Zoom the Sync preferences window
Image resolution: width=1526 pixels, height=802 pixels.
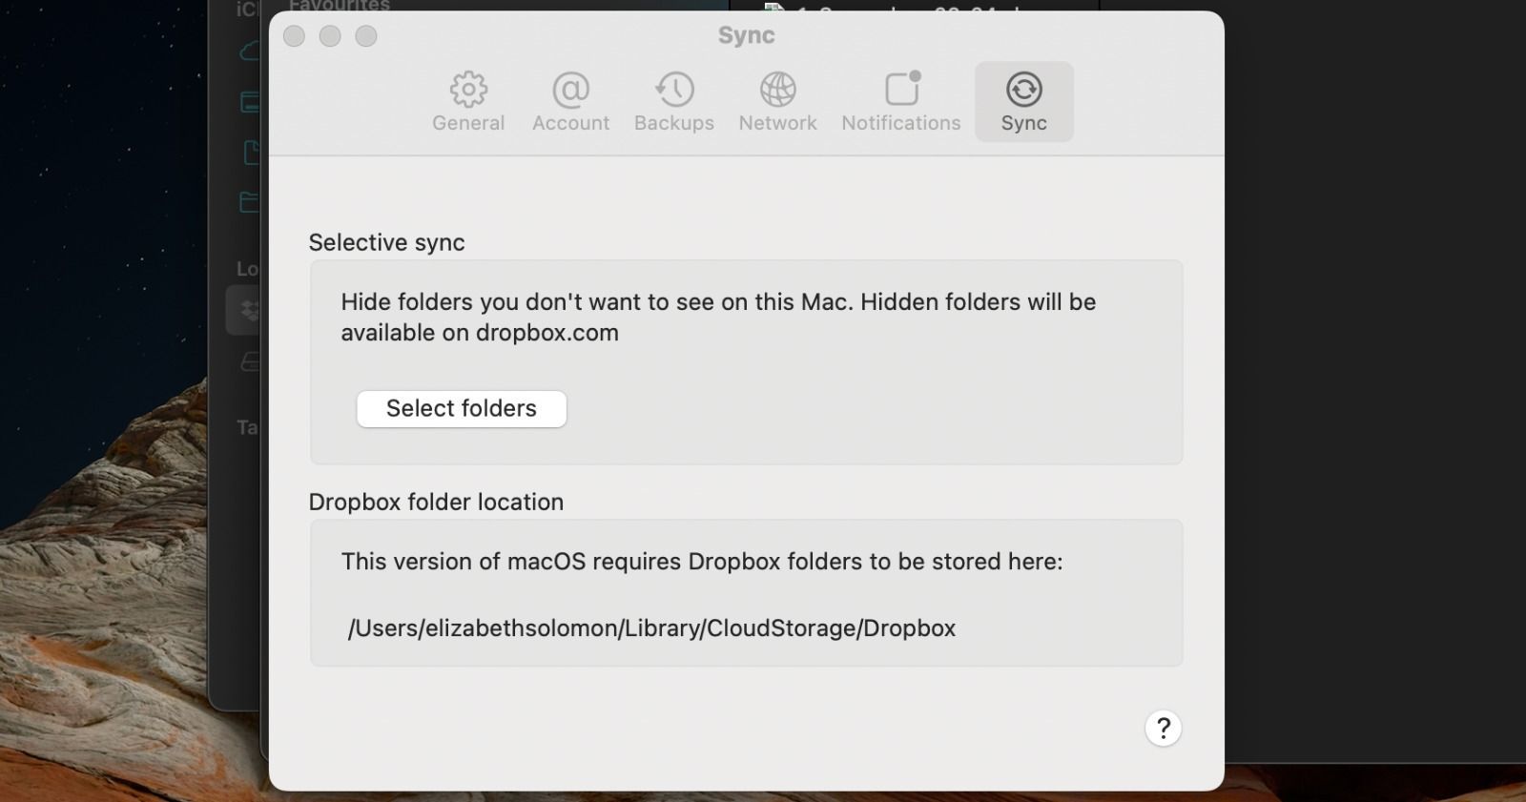pos(366,36)
